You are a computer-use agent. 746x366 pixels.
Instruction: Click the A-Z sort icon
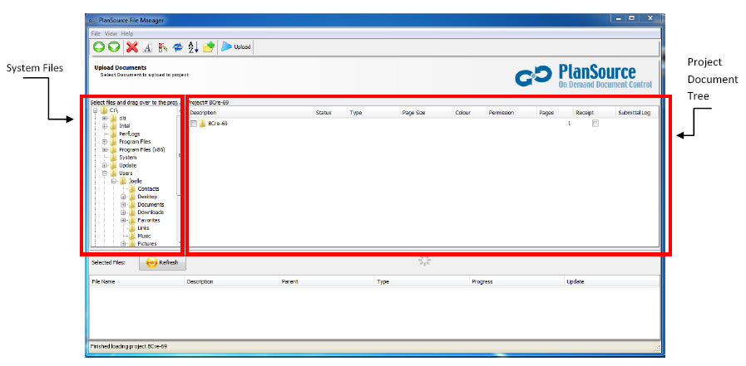pyautogui.click(x=193, y=47)
